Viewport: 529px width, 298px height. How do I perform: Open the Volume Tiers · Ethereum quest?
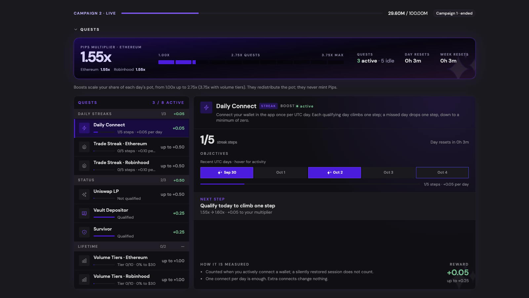[x=132, y=261]
